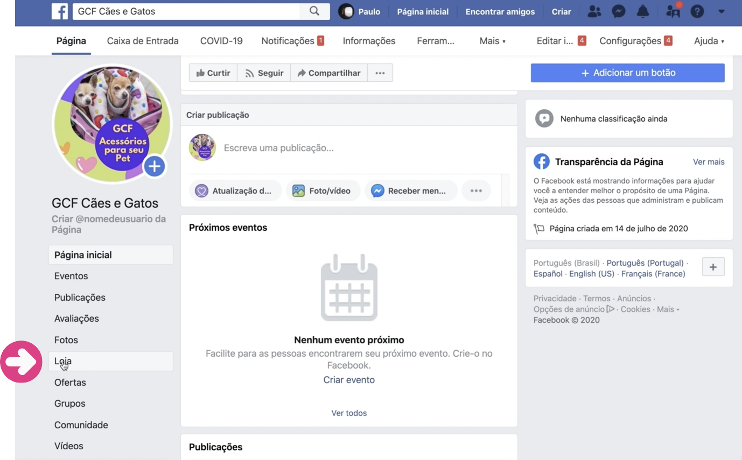Click Opções de anúncio footer link
This screenshot has width=742, height=460.
pyautogui.click(x=574, y=309)
